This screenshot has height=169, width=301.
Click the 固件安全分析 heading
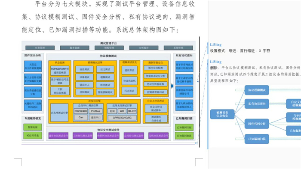point(33,55)
